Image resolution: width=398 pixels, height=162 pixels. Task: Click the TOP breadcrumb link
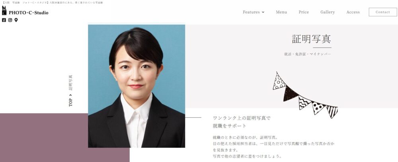pyautogui.click(x=70, y=102)
